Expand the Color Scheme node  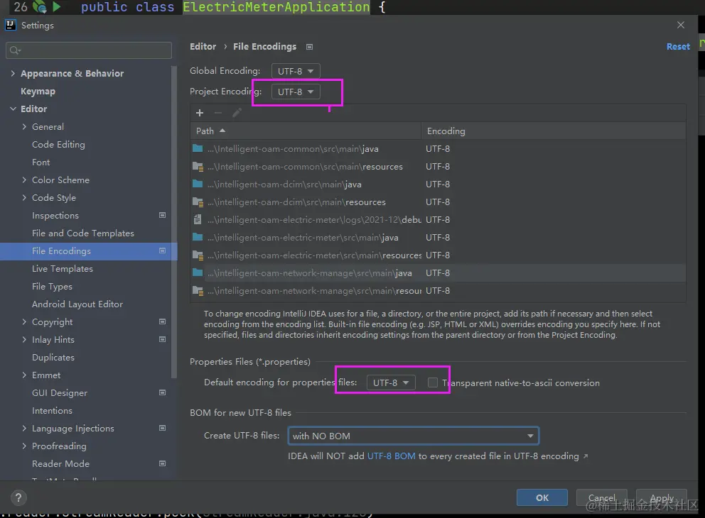(24, 180)
